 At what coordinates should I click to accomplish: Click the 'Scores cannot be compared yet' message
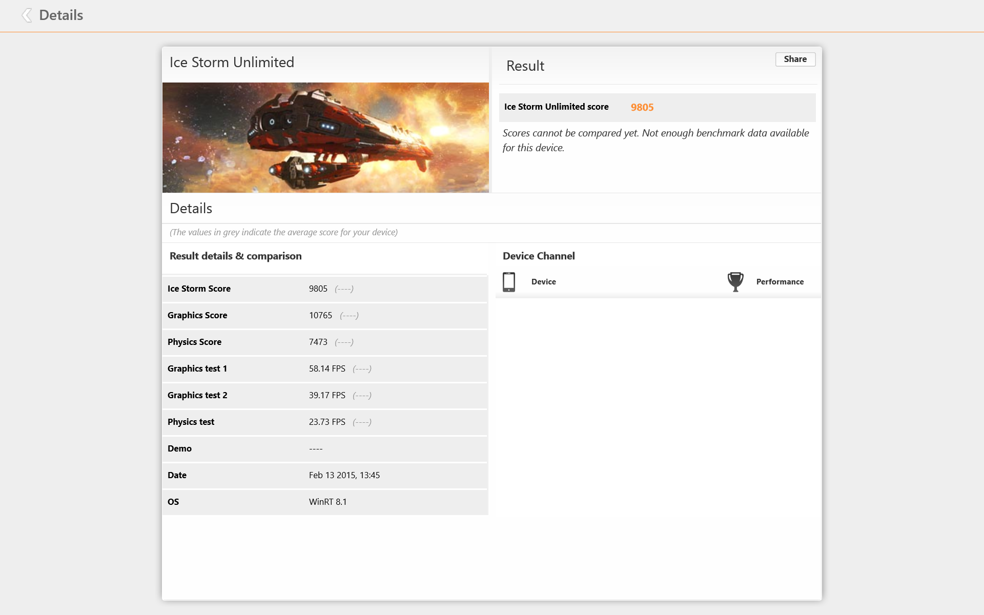655,140
